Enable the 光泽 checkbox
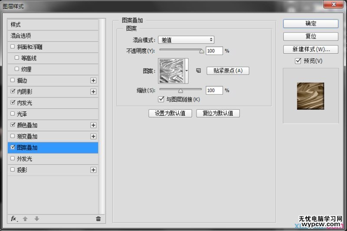Viewport: 347px width, 231px height. tap(13, 114)
